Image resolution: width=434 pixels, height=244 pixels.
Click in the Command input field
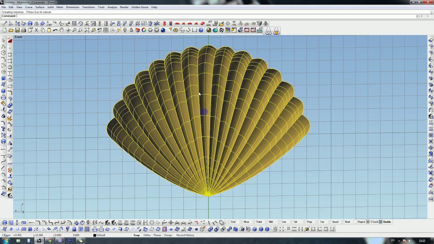[x=217, y=16]
